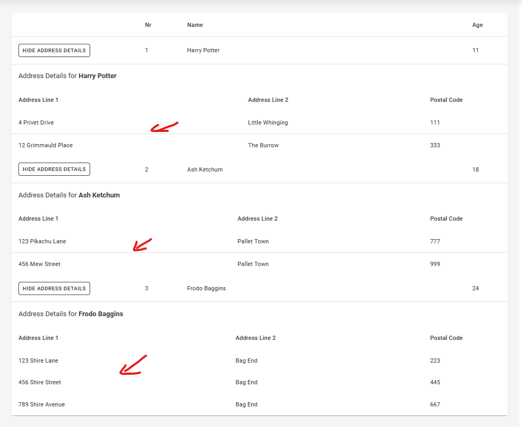Collapse Harry Potter's address section
The width and height of the screenshot is (522, 427).
[54, 50]
